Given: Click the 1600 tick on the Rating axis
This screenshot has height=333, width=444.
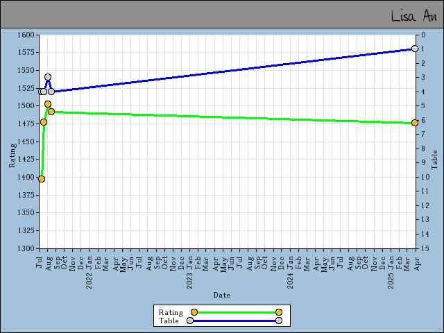Looking at the screenshot, I should coord(26,35).
